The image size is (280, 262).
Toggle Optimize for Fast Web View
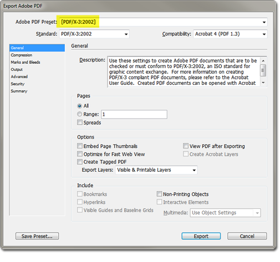point(80,154)
